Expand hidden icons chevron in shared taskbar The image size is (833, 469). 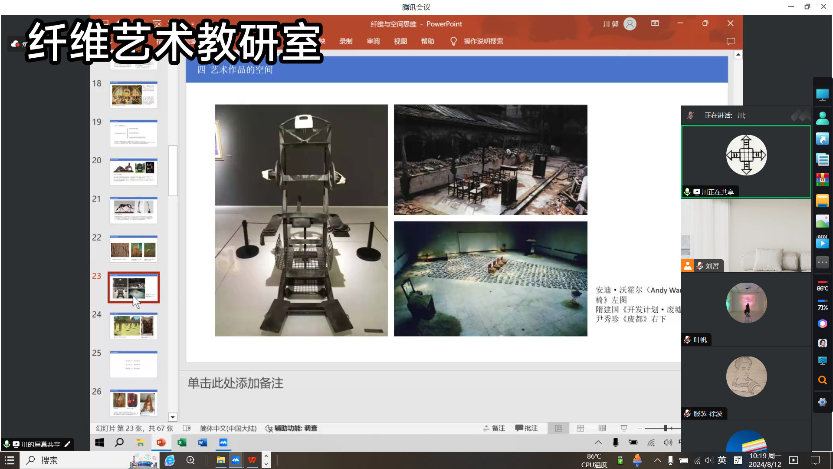pos(598,443)
